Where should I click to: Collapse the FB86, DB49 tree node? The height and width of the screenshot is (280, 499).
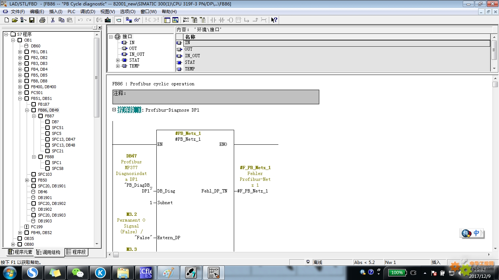(x=27, y=110)
